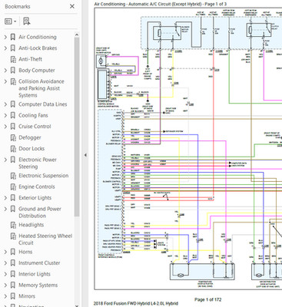Click the Instrument Cluster bookmark icon

13,263
